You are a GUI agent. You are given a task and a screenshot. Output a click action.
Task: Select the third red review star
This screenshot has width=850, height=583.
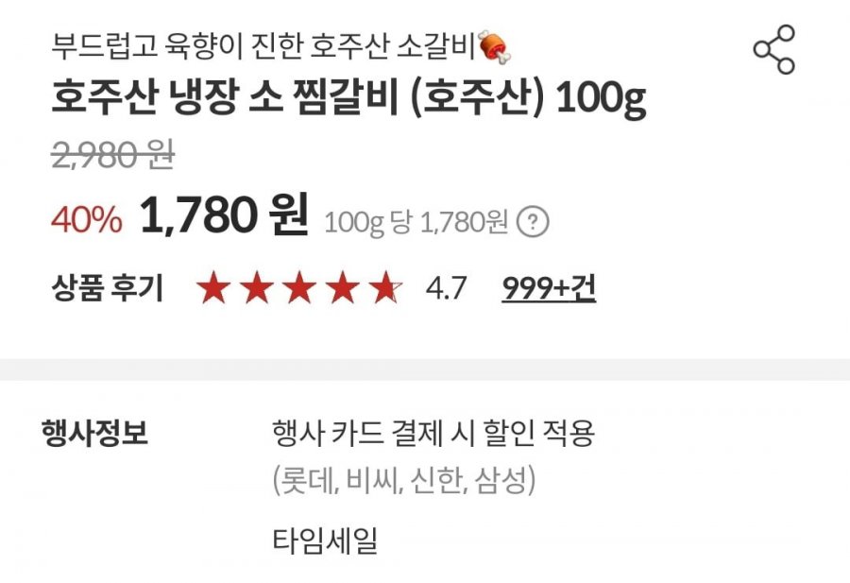(299, 287)
